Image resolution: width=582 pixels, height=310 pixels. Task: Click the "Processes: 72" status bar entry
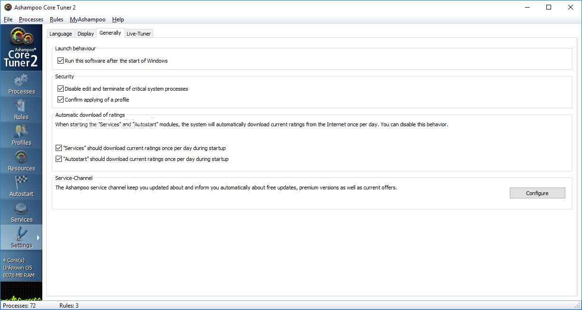pos(19,306)
